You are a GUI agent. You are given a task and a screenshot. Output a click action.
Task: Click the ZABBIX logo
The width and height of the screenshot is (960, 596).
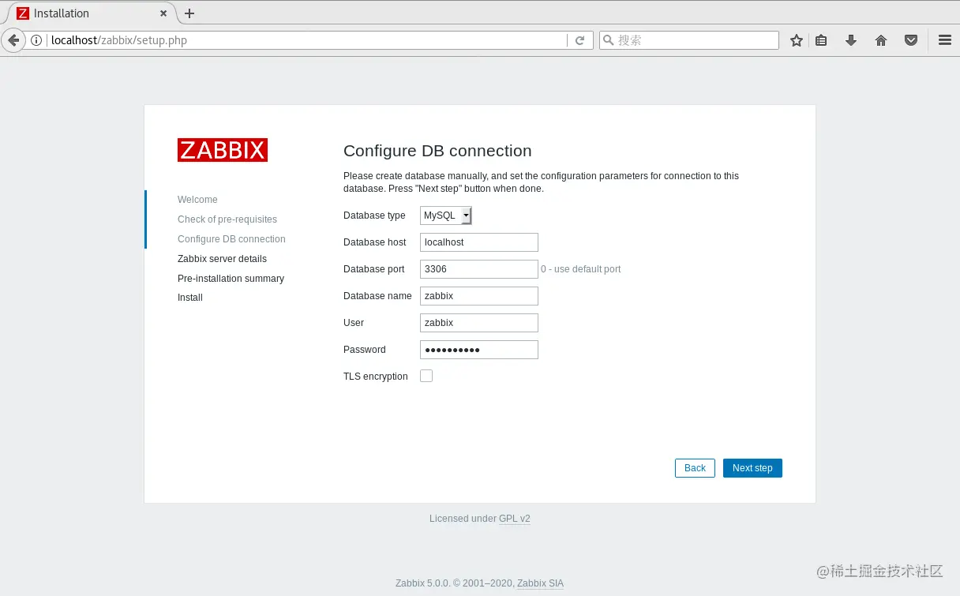coord(223,150)
